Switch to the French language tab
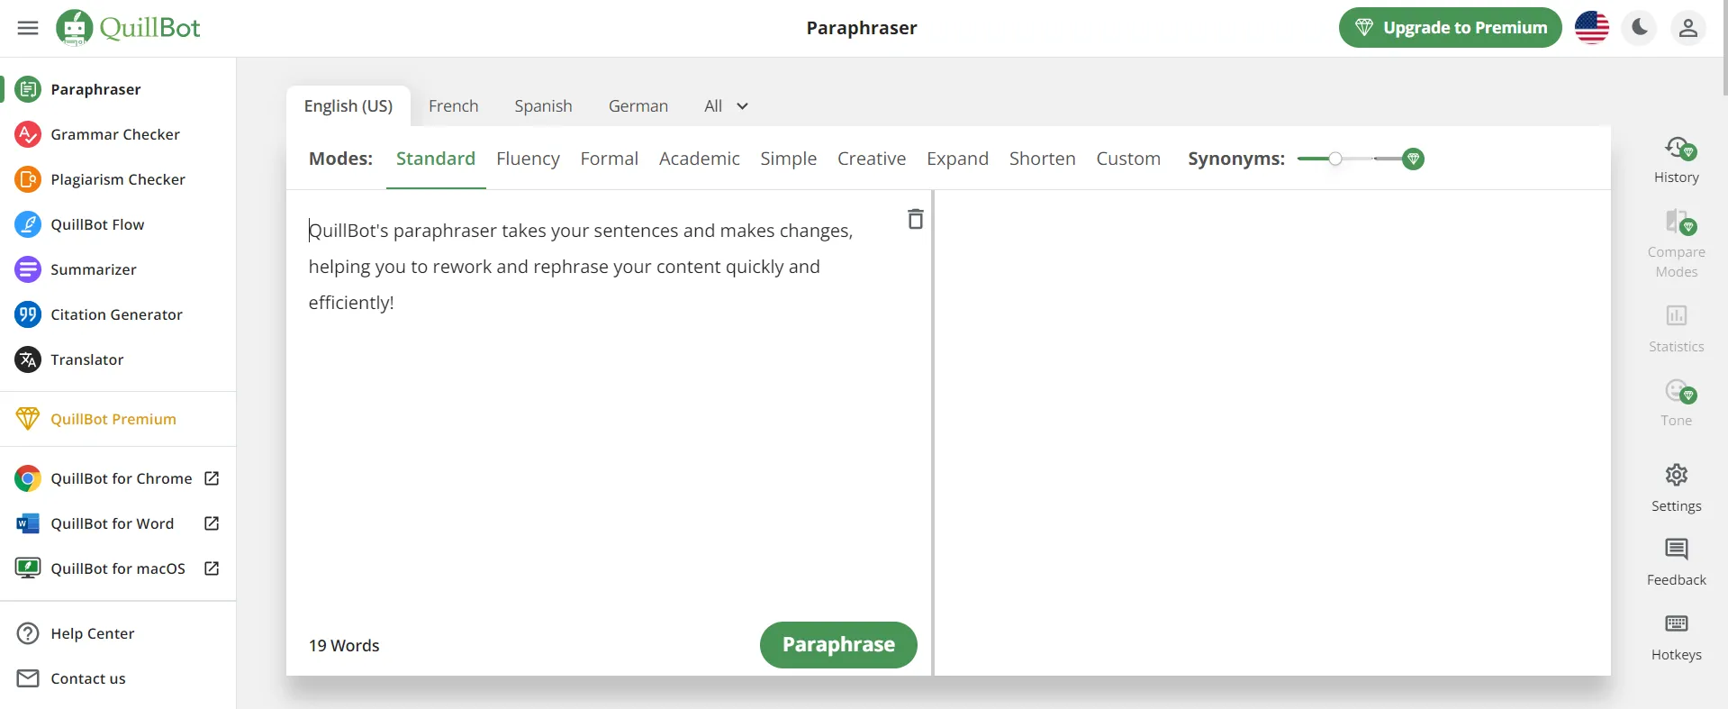The width and height of the screenshot is (1728, 709). pos(453,106)
